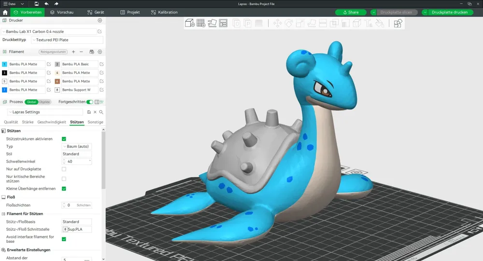The width and height of the screenshot is (483, 261).
Task: Select the Text shape tool icon
Action: [368, 23]
